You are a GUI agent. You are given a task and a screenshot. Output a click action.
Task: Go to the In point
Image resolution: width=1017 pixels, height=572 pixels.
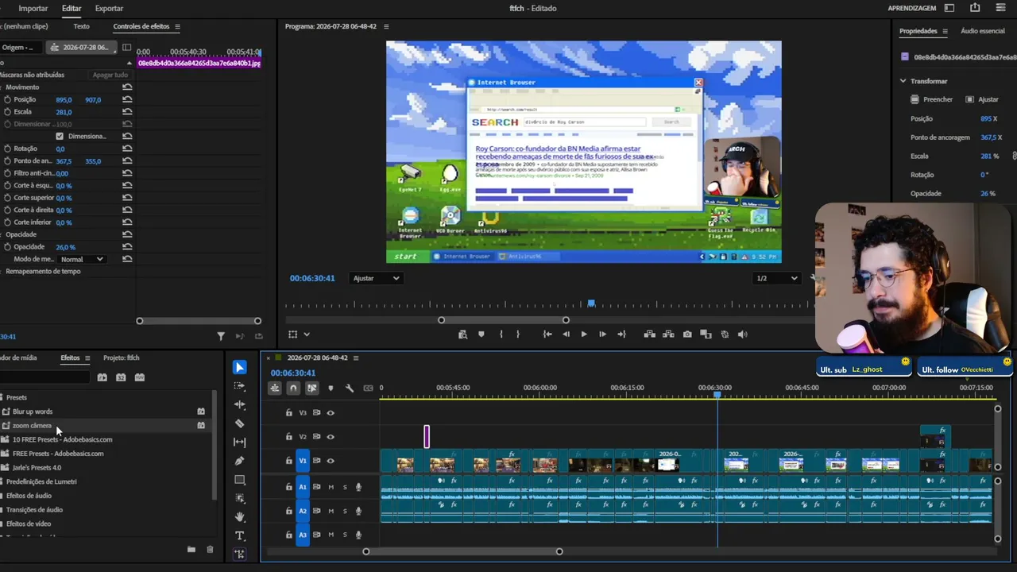point(547,334)
